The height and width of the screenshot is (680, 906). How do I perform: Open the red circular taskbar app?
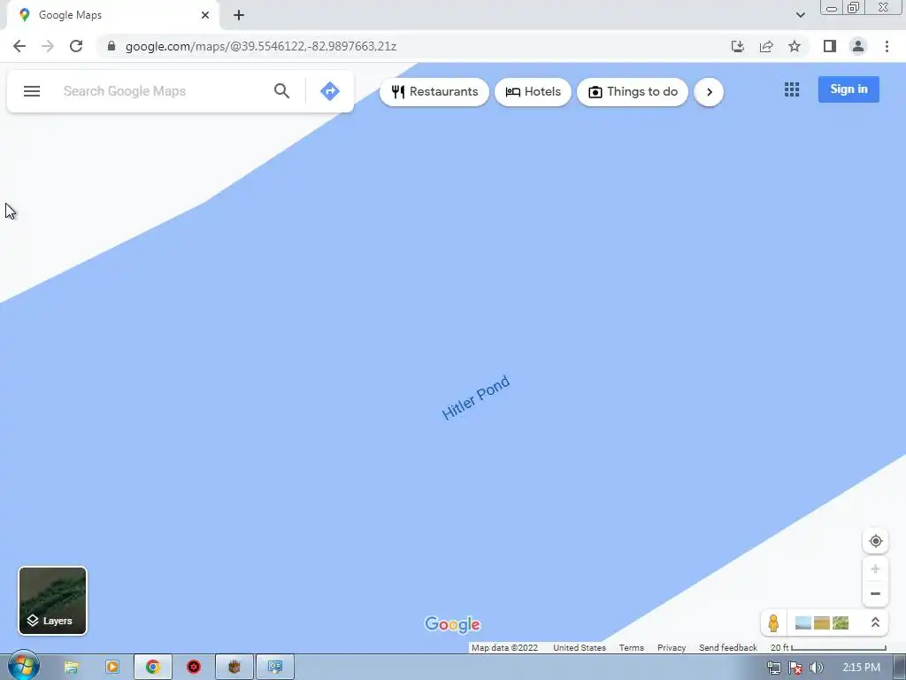tap(194, 668)
